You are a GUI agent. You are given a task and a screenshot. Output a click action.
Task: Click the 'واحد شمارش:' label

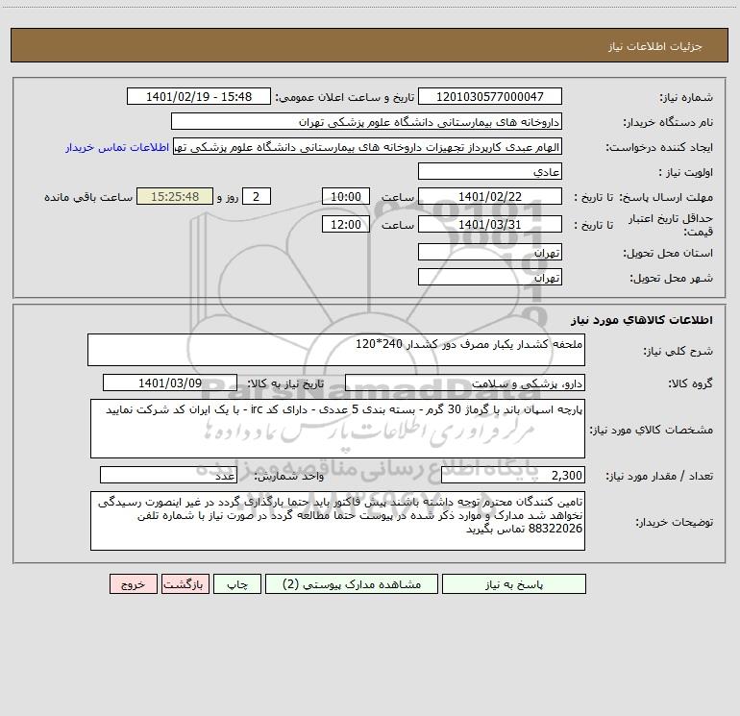tap(289, 477)
